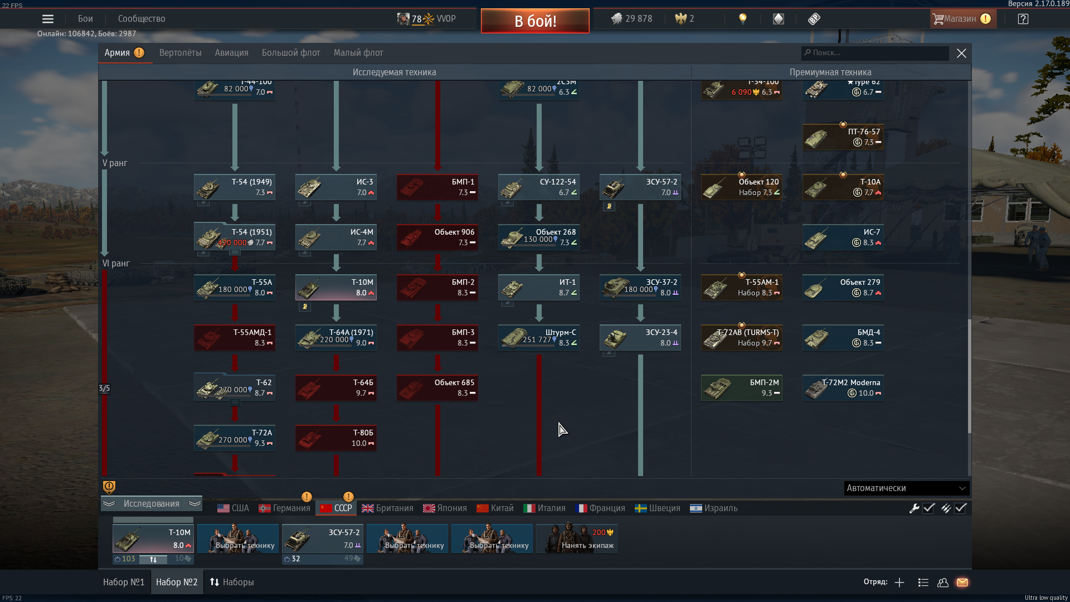Open the hamburger main menu
1070x602 pixels.
[x=48, y=19]
